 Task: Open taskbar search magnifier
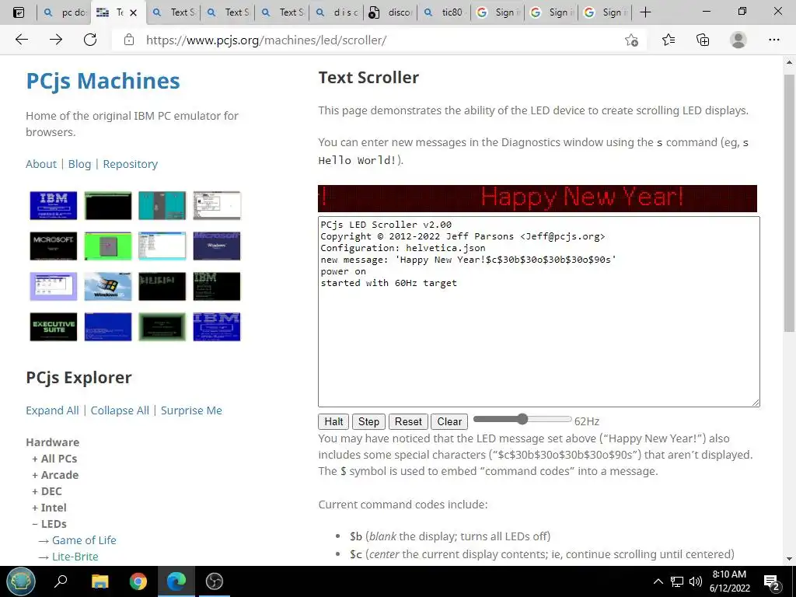(x=61, y=581)
